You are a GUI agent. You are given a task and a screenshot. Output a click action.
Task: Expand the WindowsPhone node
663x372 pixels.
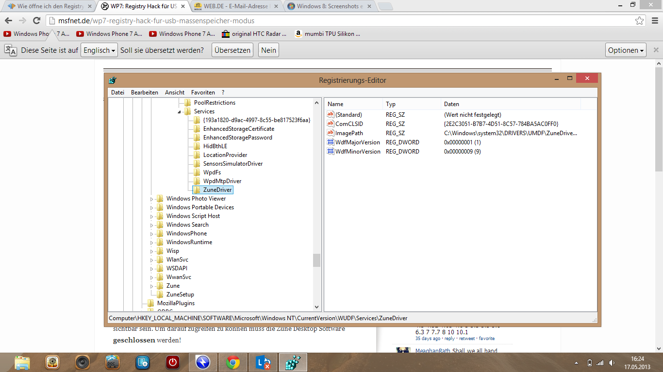point(151,233)
